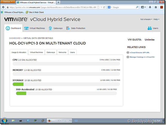Image resolution: width=166 pixels, height=125 pixels.
Task: Switch to the Networks tab
Action: click(62, 52)
